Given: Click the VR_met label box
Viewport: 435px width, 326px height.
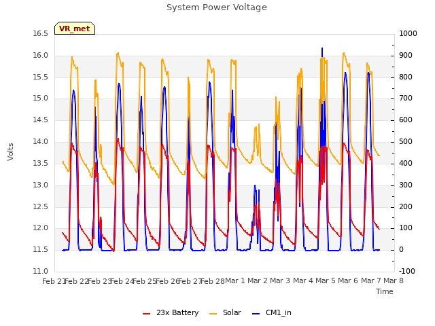Looking at the screenshot, I should 75,29.
